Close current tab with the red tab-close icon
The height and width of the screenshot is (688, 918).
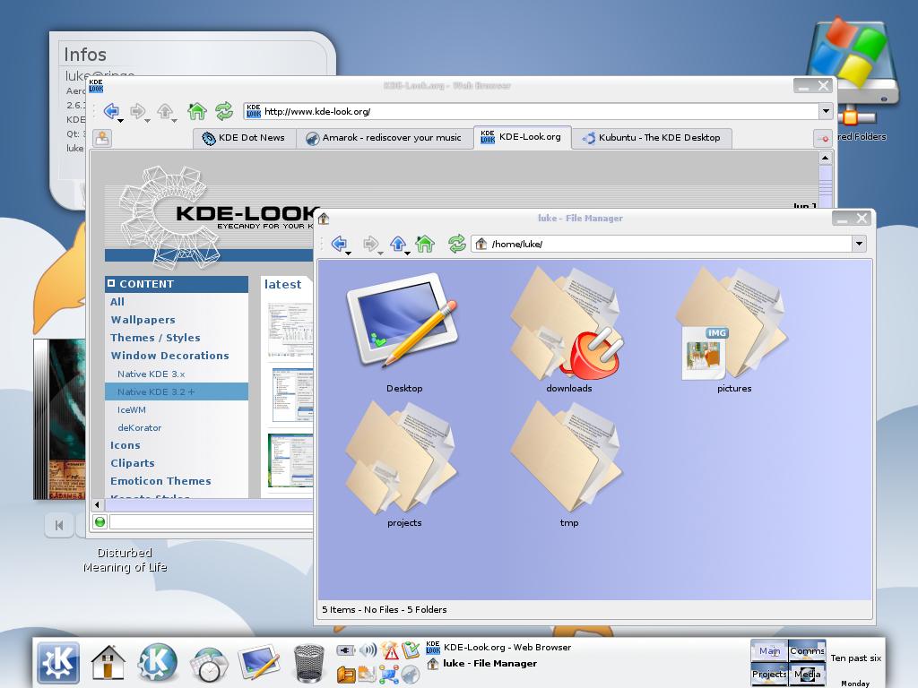[x=823, y=138]
